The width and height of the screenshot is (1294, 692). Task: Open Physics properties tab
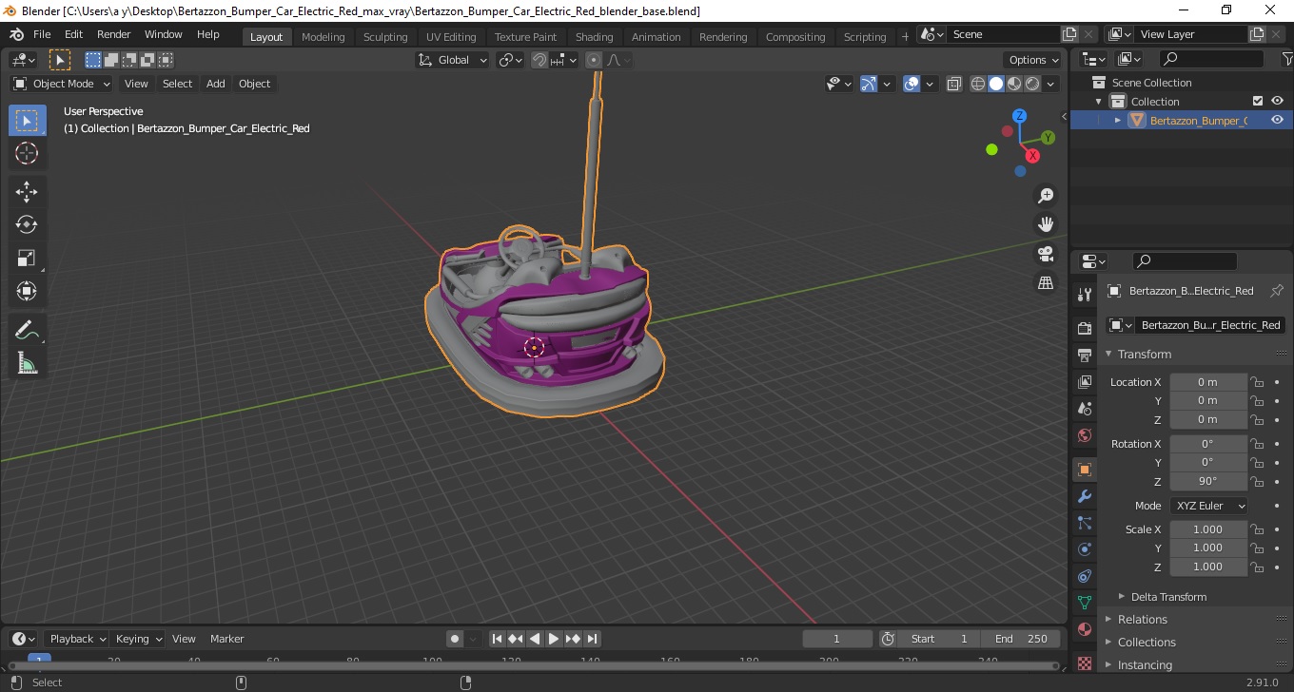tap(1084, 549)
